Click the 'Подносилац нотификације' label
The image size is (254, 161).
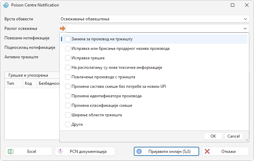click(x=30, y=47)
